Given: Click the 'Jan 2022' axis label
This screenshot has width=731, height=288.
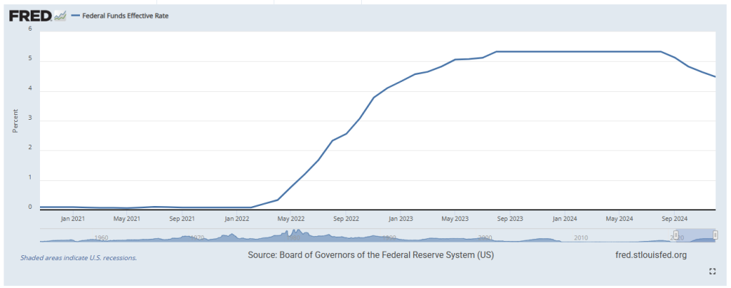Looking at the screenshot, I should point(237,218).
